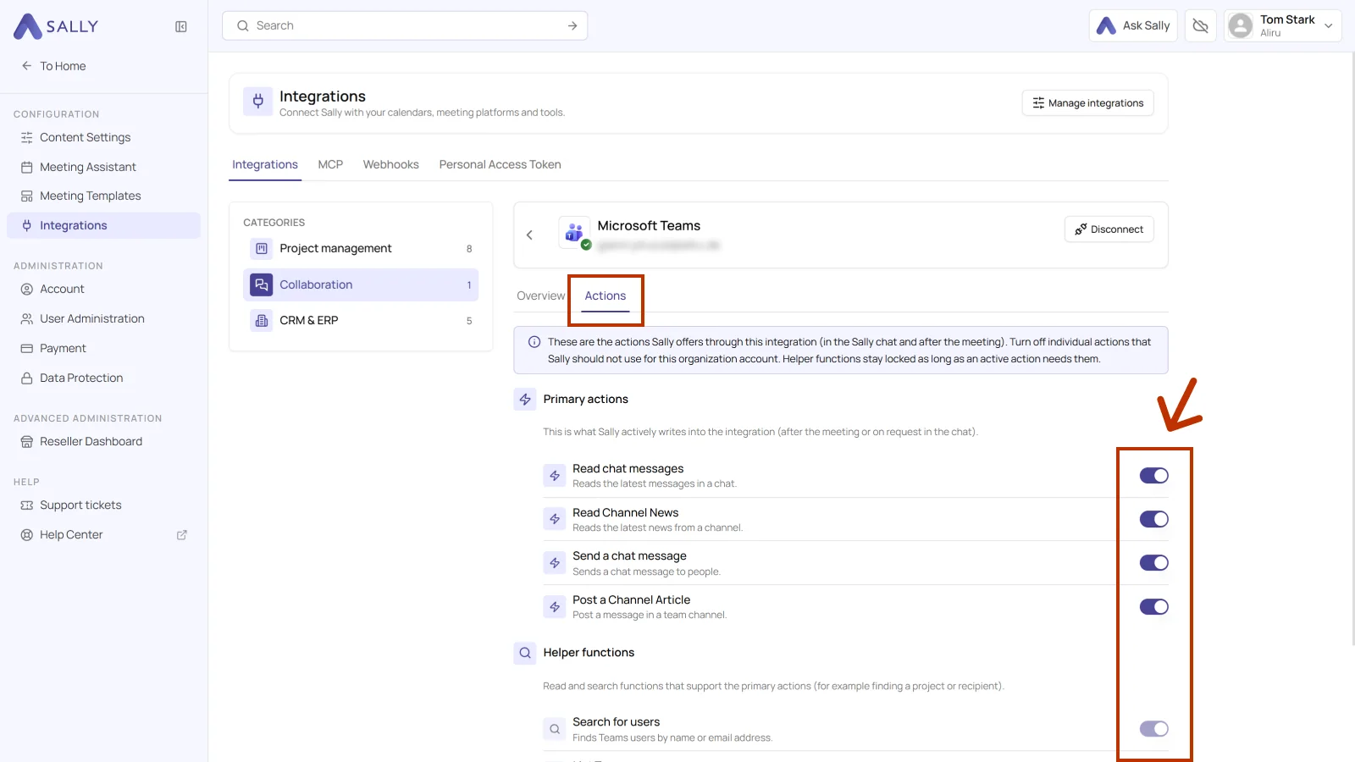The image size is (1355, 762).
Task: Click the Support tickets ticket icon
Action: click(x=27, y=505)
